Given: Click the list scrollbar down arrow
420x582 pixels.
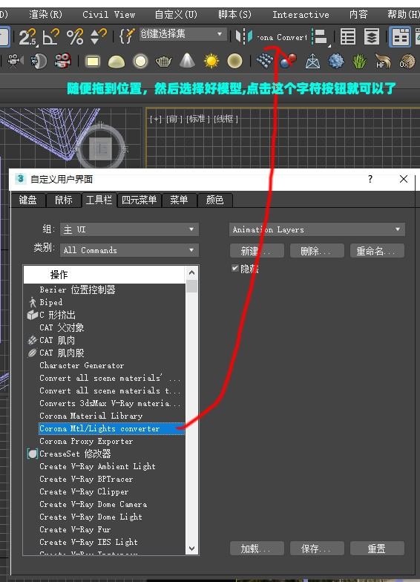Looking at the screenshot, I should [191, 548].
